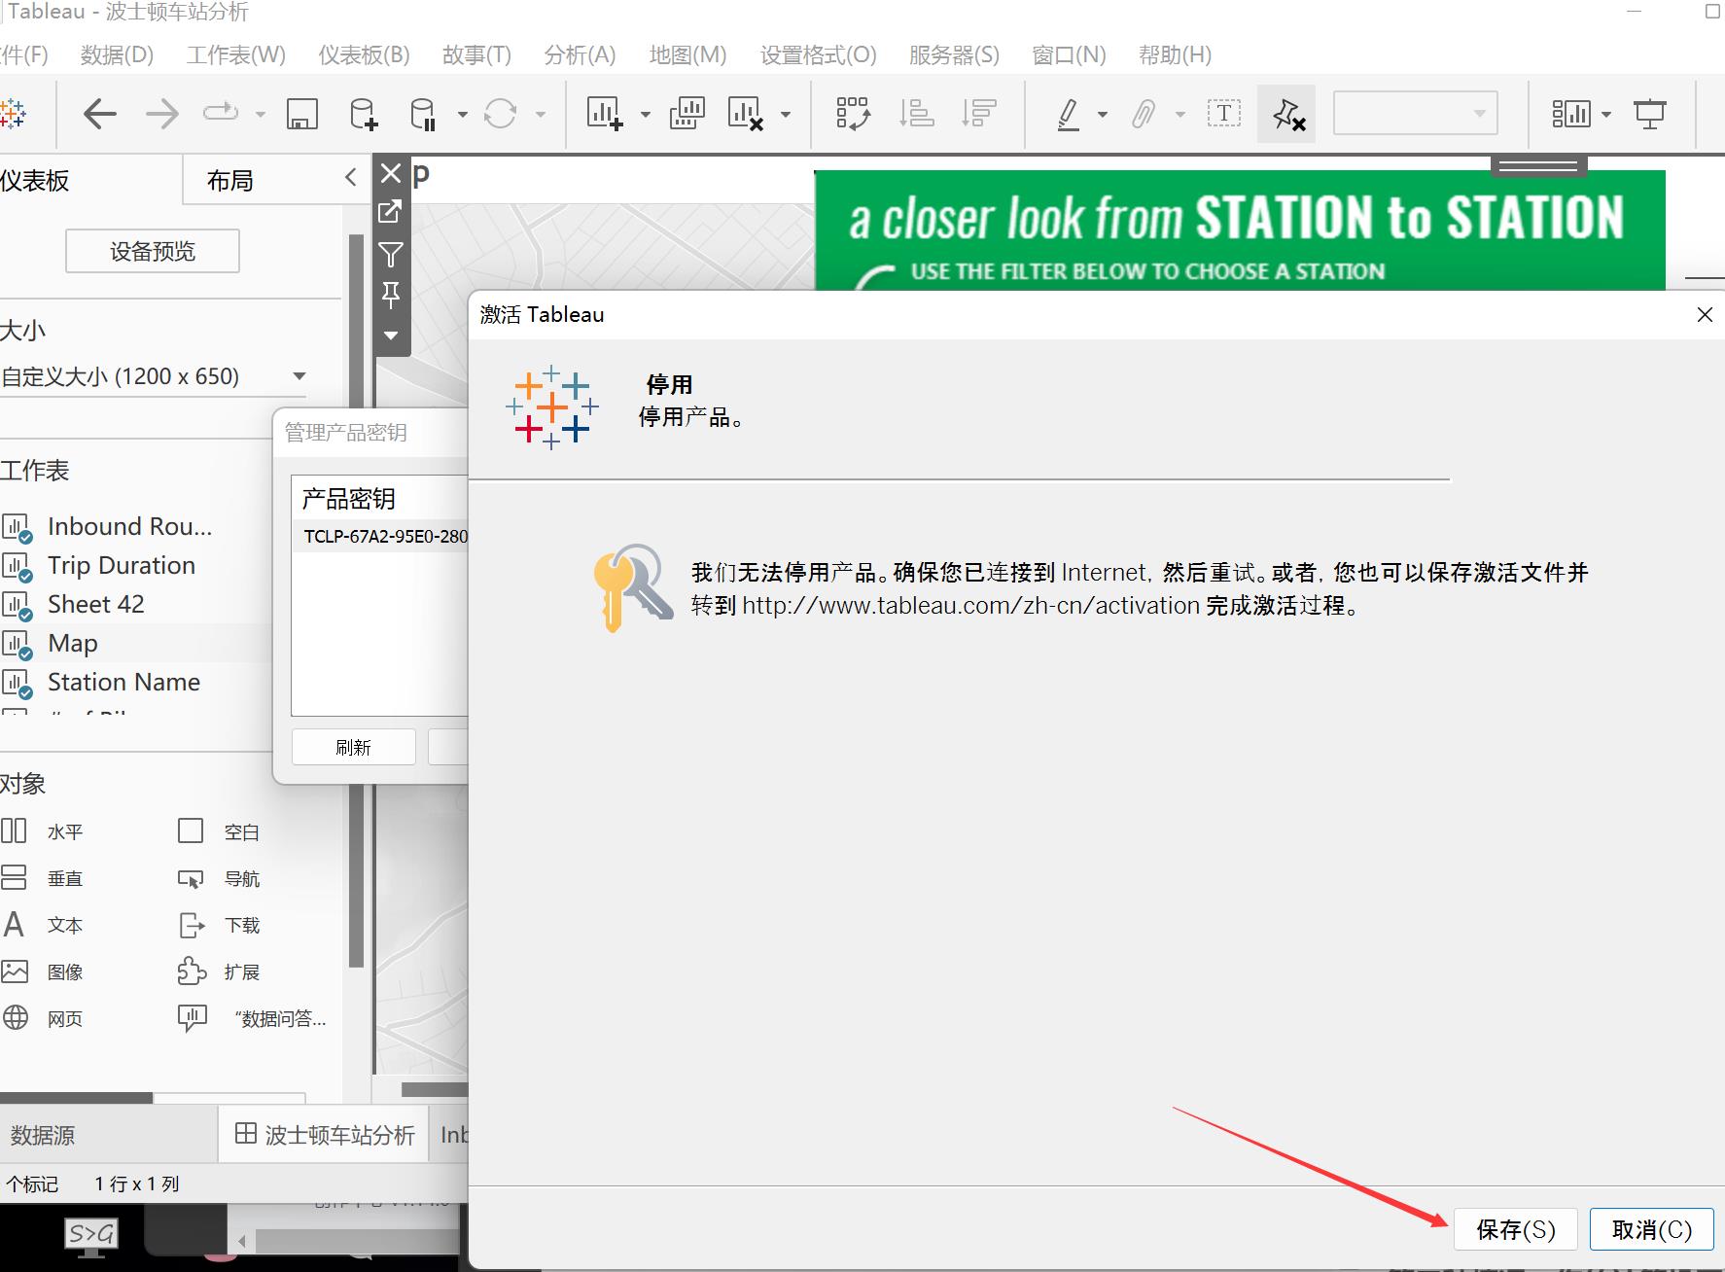Image resolution: width=1725 pixels, height=1272 pixels.
Task: Click the Remove from dashboard X icon
Action: [x=391, y=174]
